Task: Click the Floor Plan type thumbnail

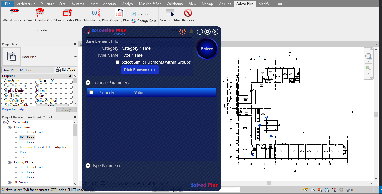Action: tap(11, 57)
